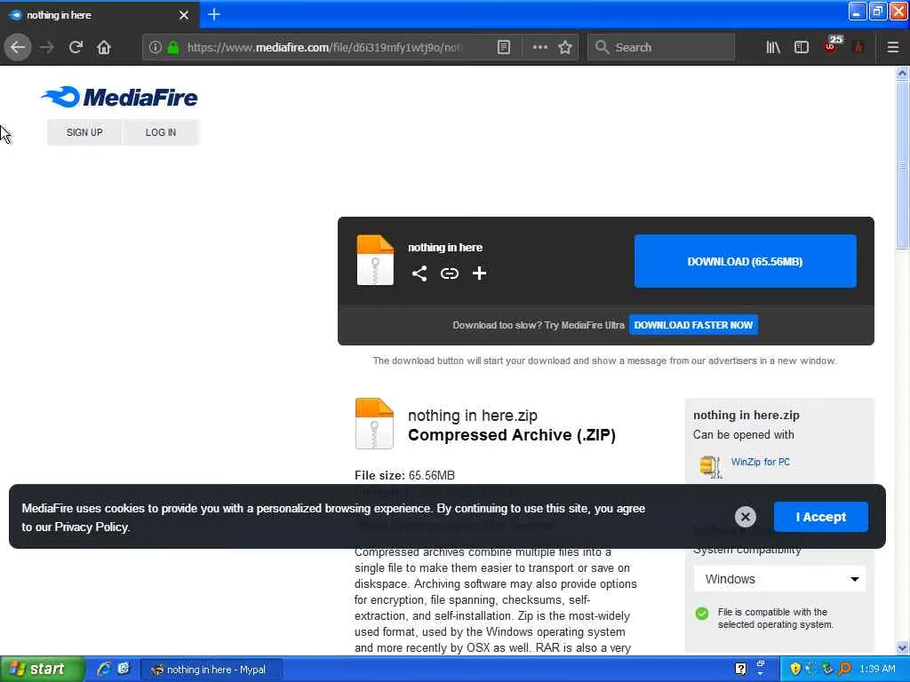Image resolution: width=910 pixels, height=682 pixels.
Task: Click DOWNLOAD (65.56MB) button
Action: pyautogui.click(x=746, y=262)
